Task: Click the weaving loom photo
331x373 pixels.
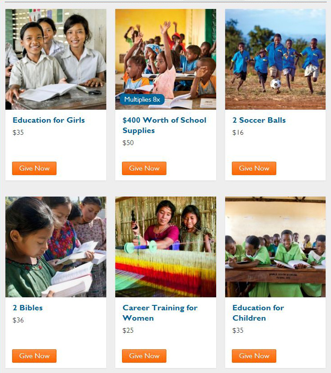Action: [x=165, y=247]
